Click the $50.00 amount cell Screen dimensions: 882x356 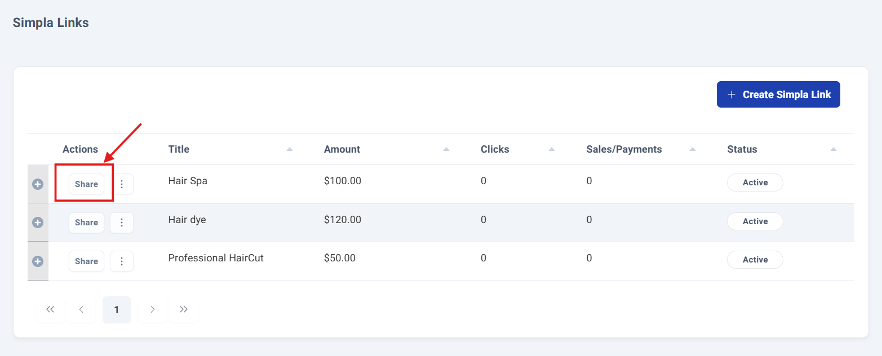340,258
